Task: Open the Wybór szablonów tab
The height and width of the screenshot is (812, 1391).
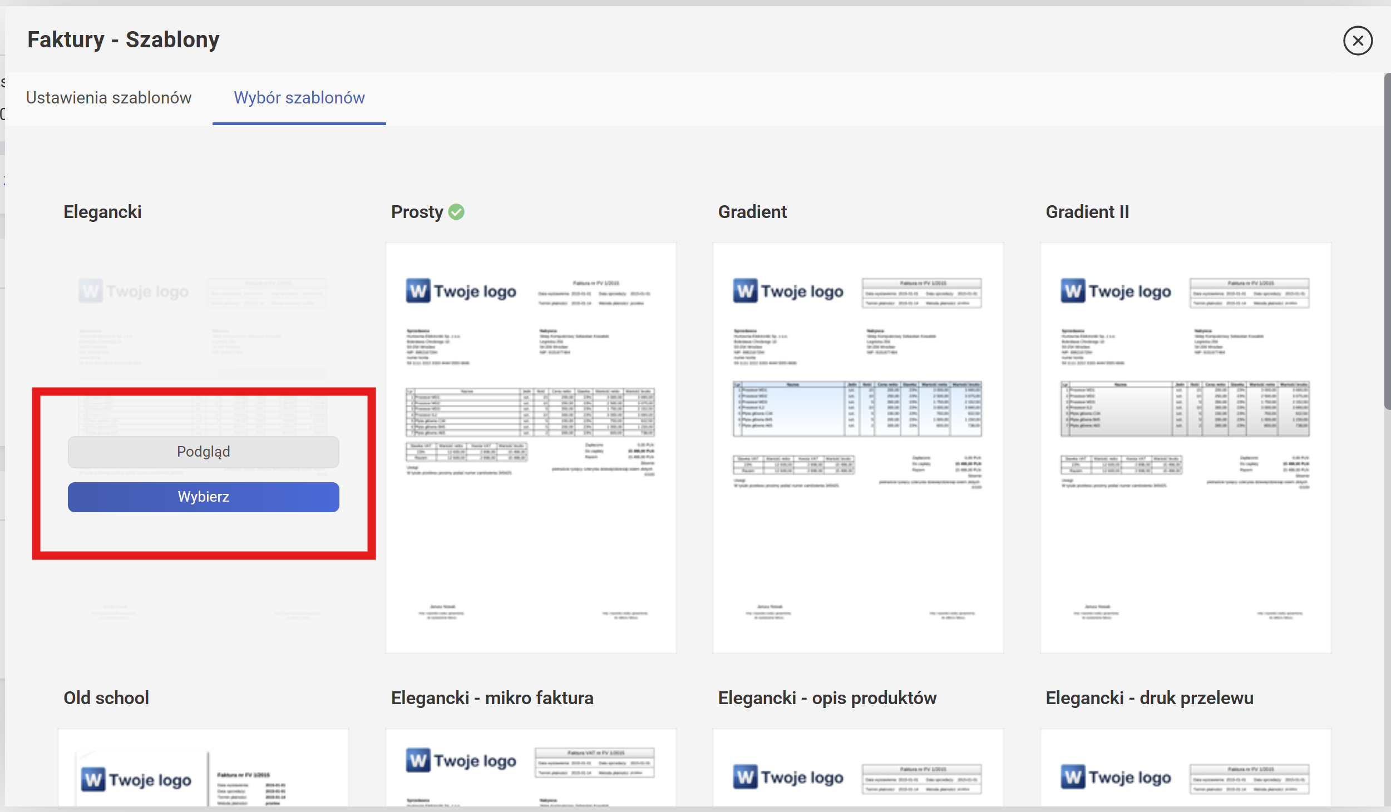Action: [x=299, y=98]
